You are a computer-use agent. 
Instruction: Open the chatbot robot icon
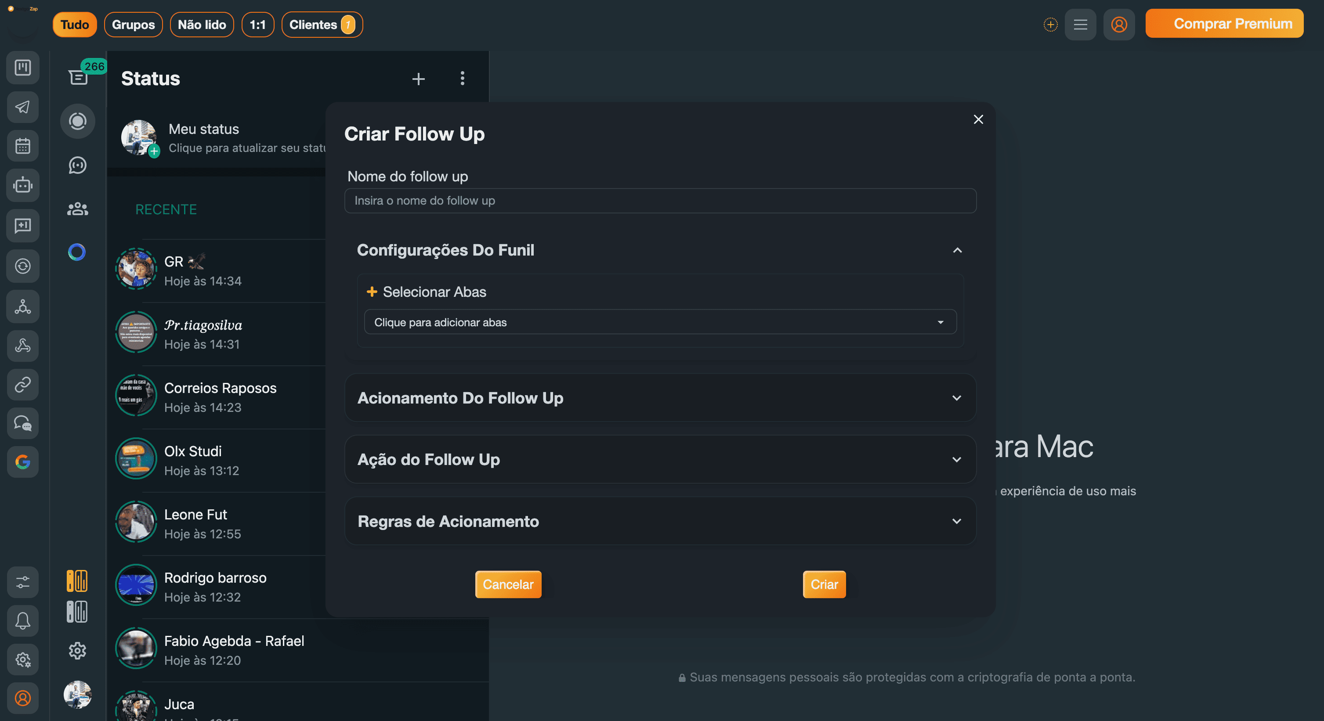[22, 185]
